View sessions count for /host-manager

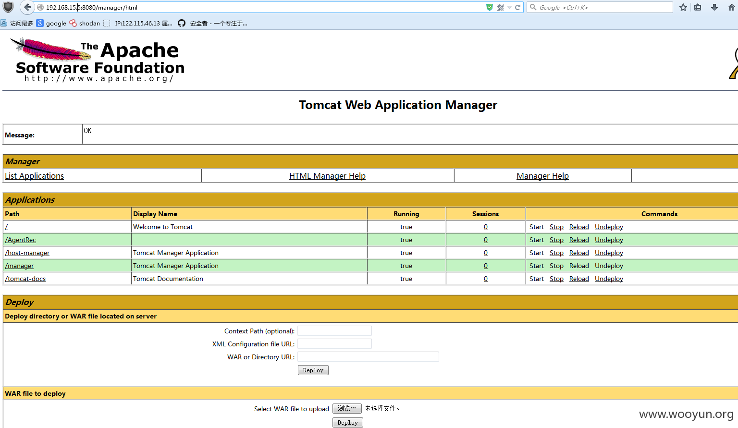(x=486, y=253)
